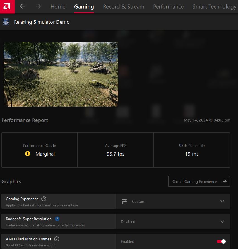Image resolution: width=238 pixels, height=249 pixels.
Task: Click the game screenshot thumbnail
Action: click(61, 74)
